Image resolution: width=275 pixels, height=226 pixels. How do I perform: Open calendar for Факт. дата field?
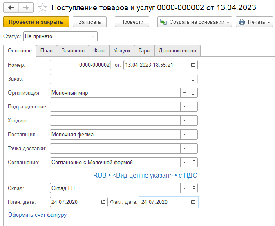point(194,202)
